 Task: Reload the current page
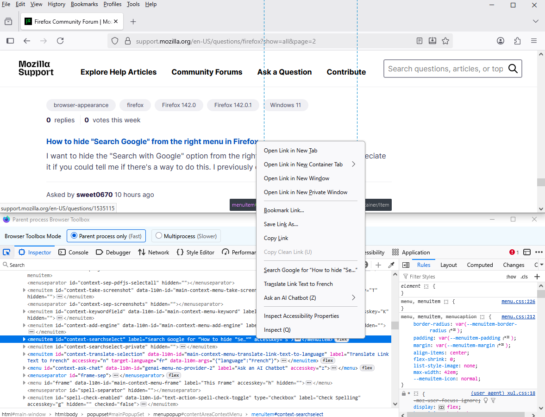pos(60,41)
